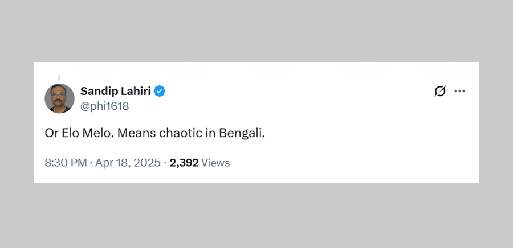
Task: Click the 2,392 view count number
Action: tap(184, 163)
